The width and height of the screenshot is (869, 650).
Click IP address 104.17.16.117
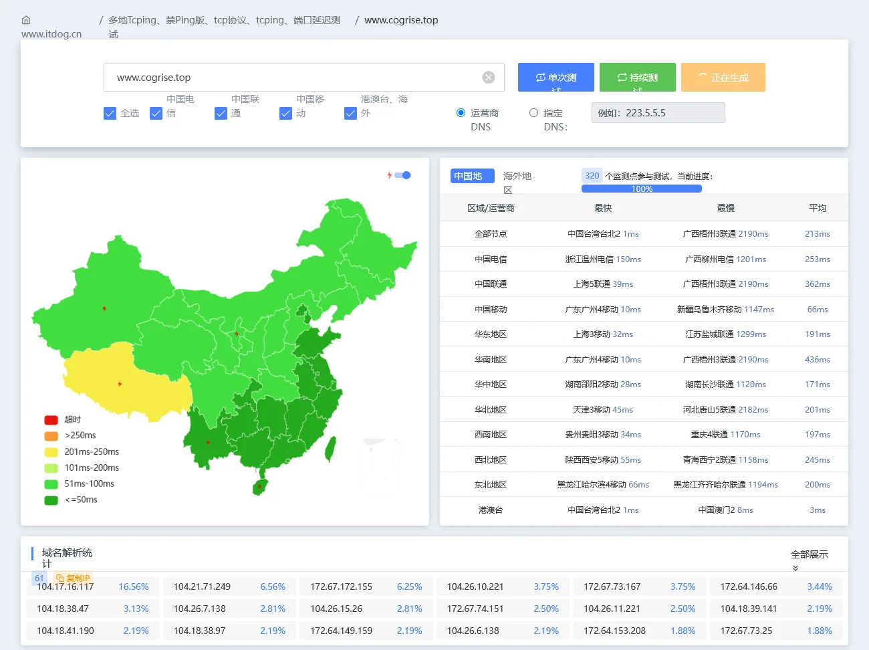coord(66,586)
